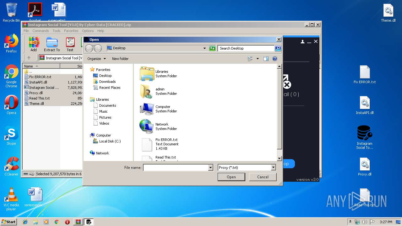Click the Forward arrow in Open dialog
The height and width of the screenshot is (226, 402).
(98, 48)
